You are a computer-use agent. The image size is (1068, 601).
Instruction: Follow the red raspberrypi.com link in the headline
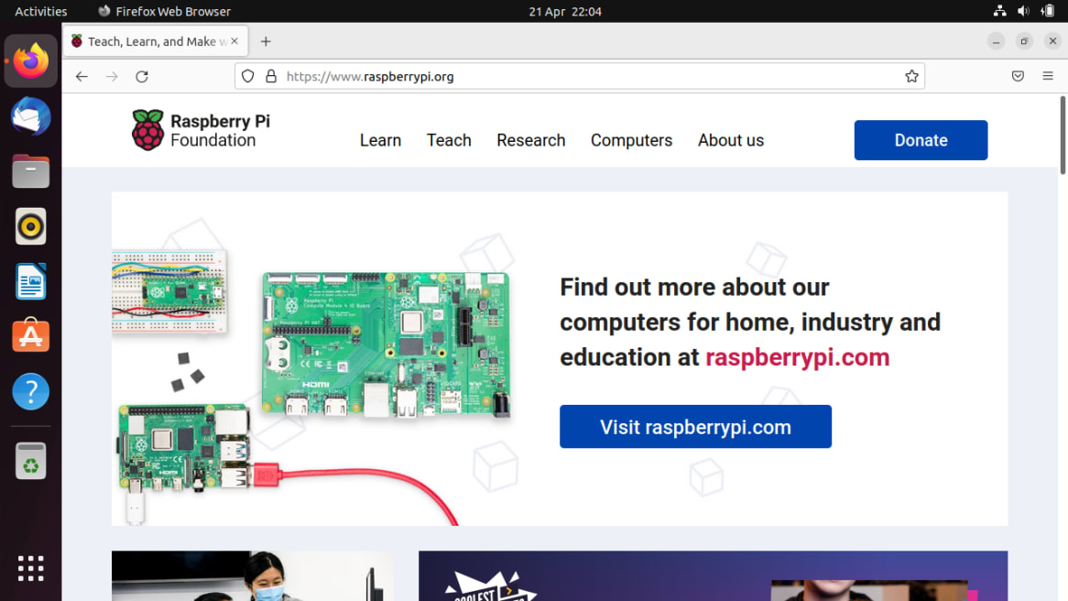(797, 357)
